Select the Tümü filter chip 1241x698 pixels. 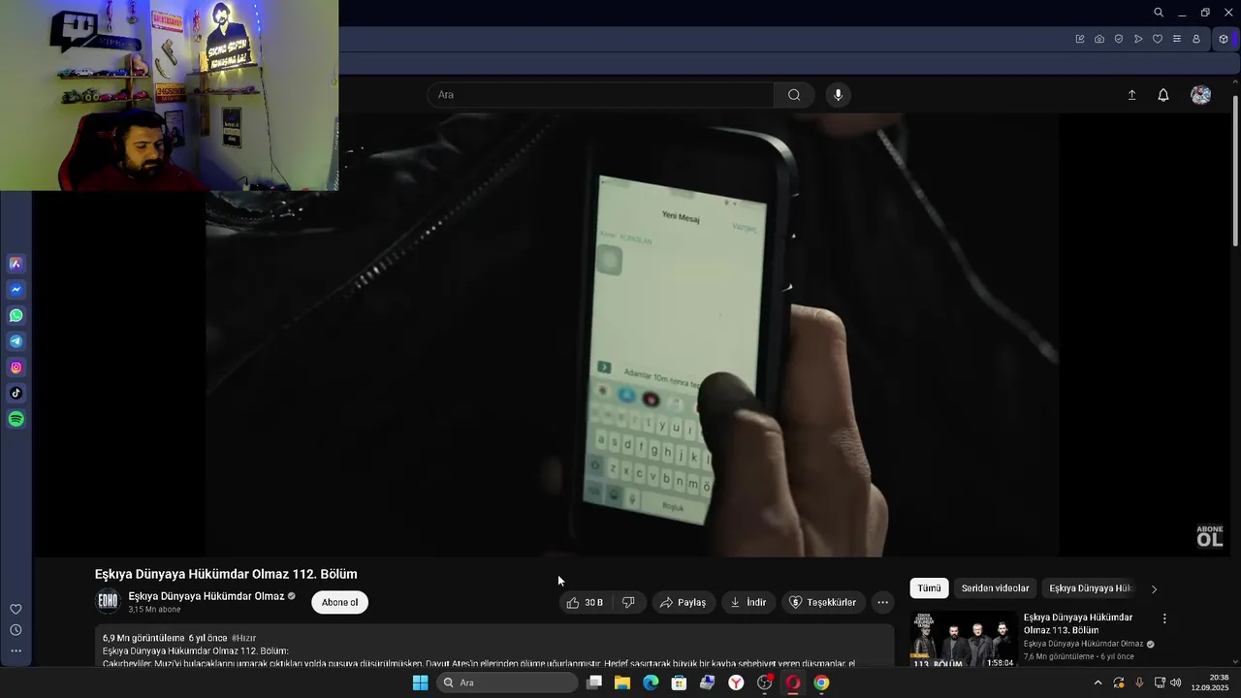[929, 588]
